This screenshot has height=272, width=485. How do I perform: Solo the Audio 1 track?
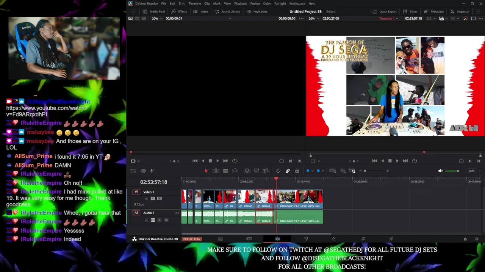click(x=159, y=220)
